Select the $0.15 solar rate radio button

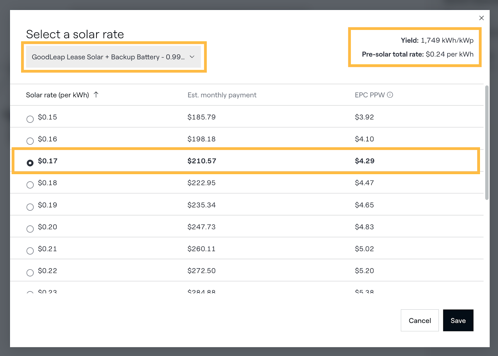point(30,119)
